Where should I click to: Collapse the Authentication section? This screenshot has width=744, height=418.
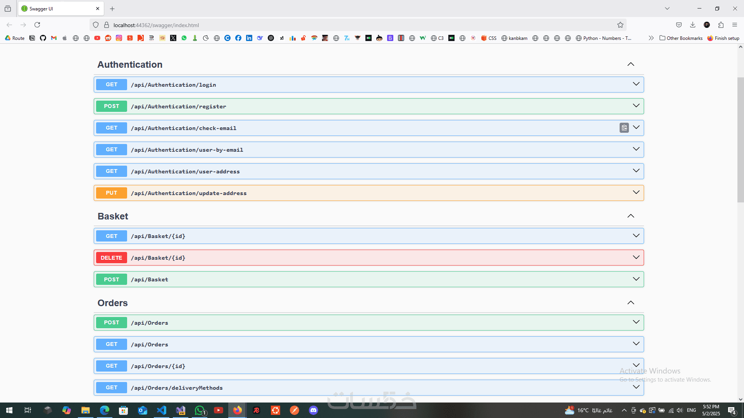pos(631,65)
